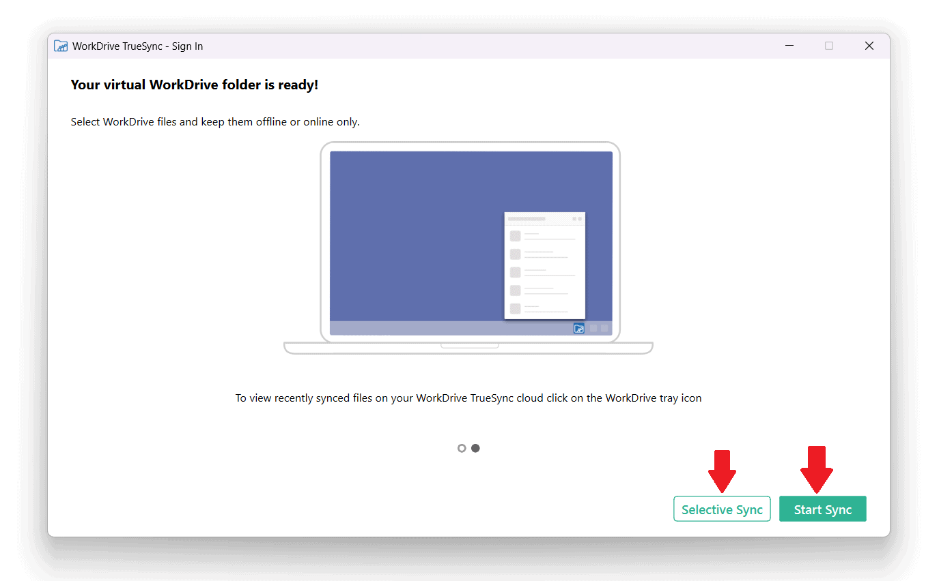Click the 'Your virtual WorkDrive folder is ready!' heading
The height and width of the screenshot is (581, 939).
click(x=195, y=85)
